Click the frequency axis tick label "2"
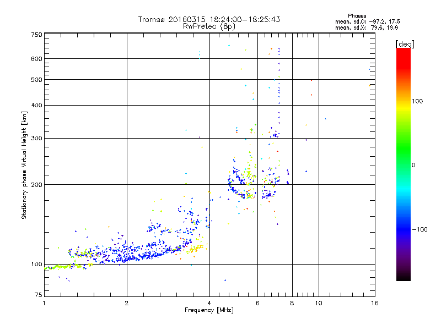The height and width of the screenshot is (330, 441). (x=127, y=303)
